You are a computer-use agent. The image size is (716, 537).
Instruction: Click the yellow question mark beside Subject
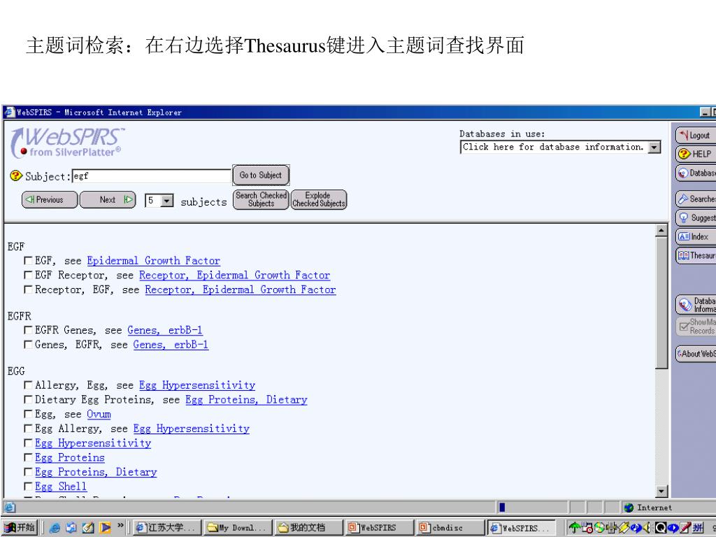(16, 176)
